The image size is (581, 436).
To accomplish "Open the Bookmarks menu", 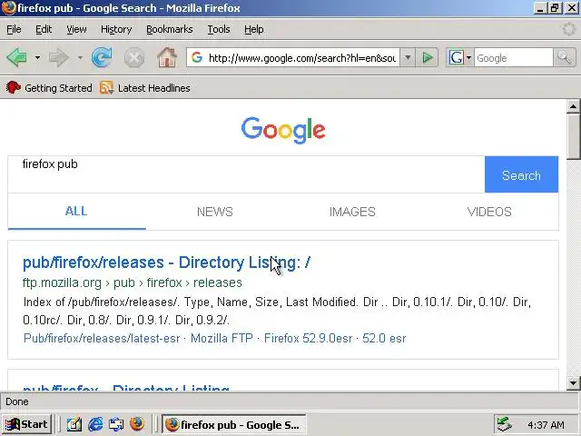I will point(170,29).
